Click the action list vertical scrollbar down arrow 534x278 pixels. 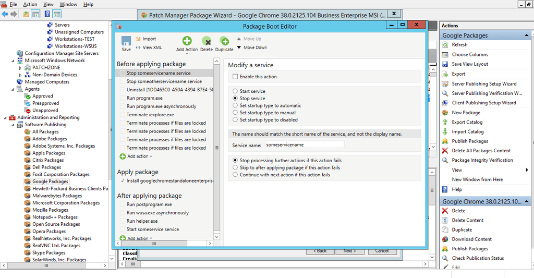point(216,237)
